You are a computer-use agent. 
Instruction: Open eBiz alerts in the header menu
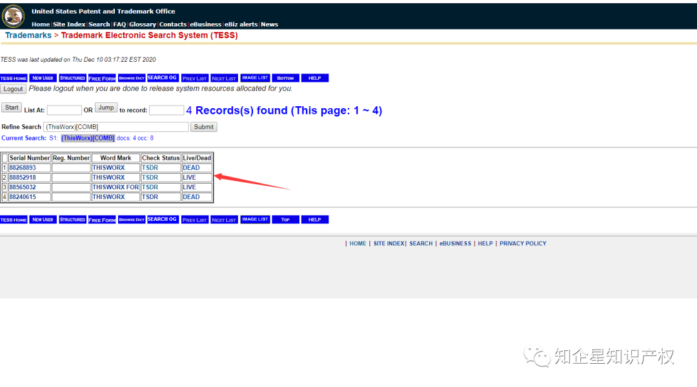click(x=241, y=24)
